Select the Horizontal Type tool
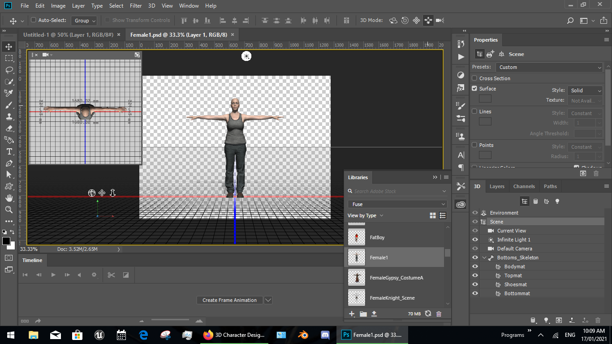The width and height of the screenshot is (612, 344). point(9,151)
